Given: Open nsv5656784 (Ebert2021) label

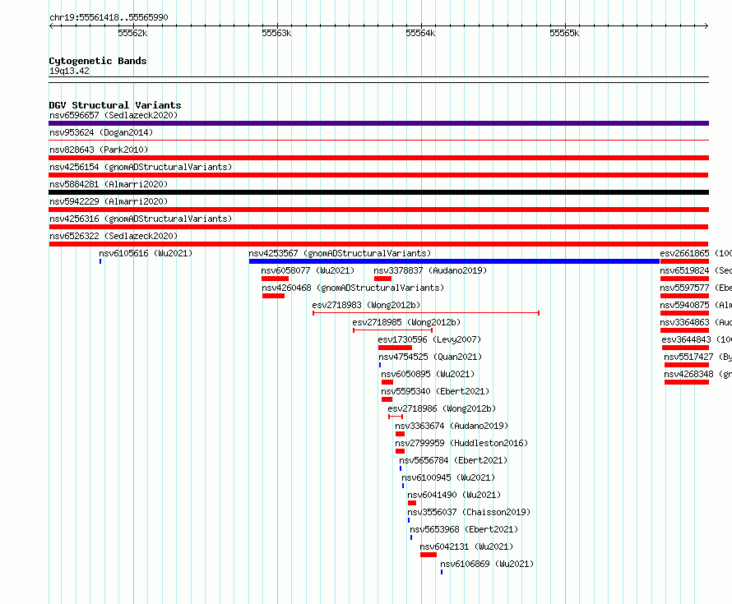Looking at the screenshot, I should (x=453, y=460).
